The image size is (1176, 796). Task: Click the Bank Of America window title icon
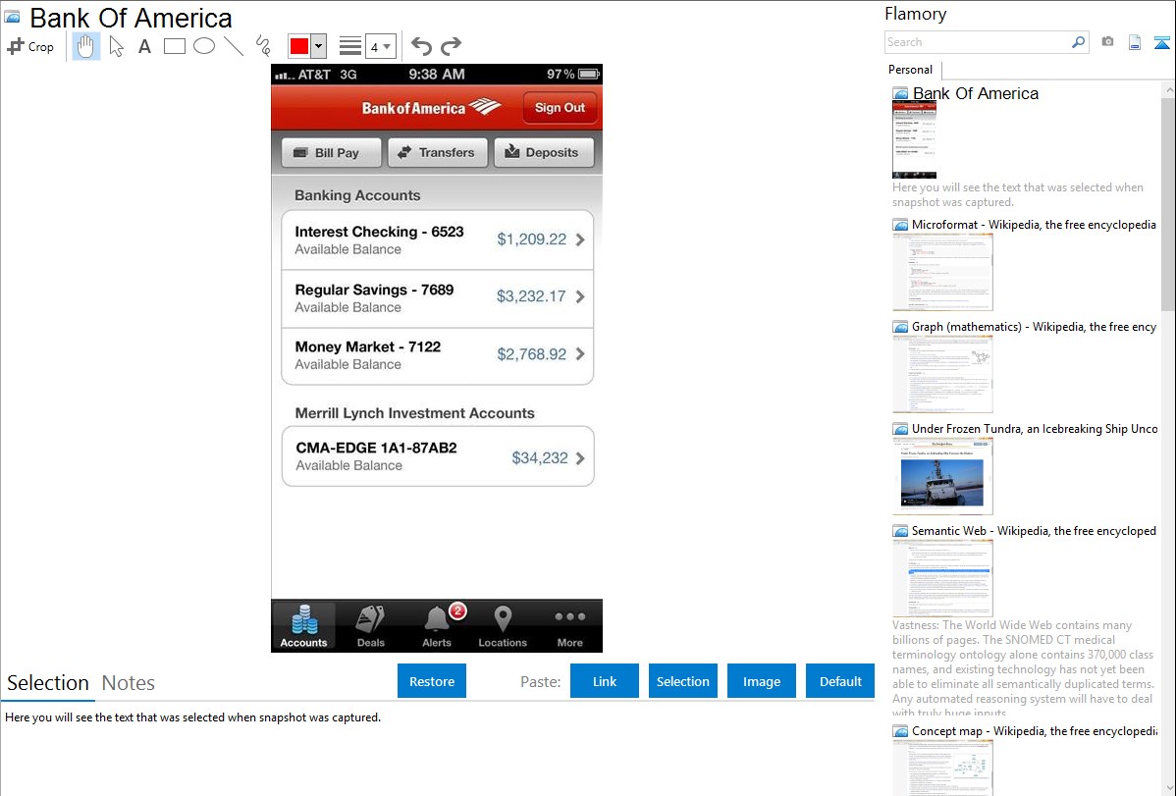12,17
